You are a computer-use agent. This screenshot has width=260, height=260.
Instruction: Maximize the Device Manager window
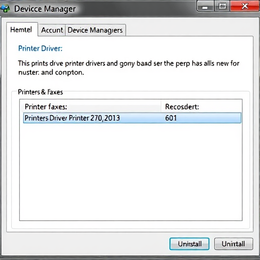click(222, 7)
